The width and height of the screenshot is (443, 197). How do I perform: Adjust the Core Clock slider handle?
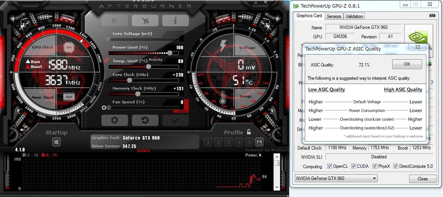[129, 80]
